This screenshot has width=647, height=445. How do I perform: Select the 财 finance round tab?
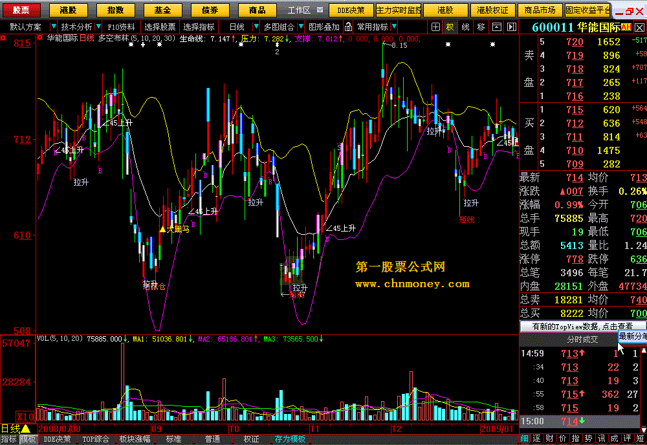click(x=549, y=439)
